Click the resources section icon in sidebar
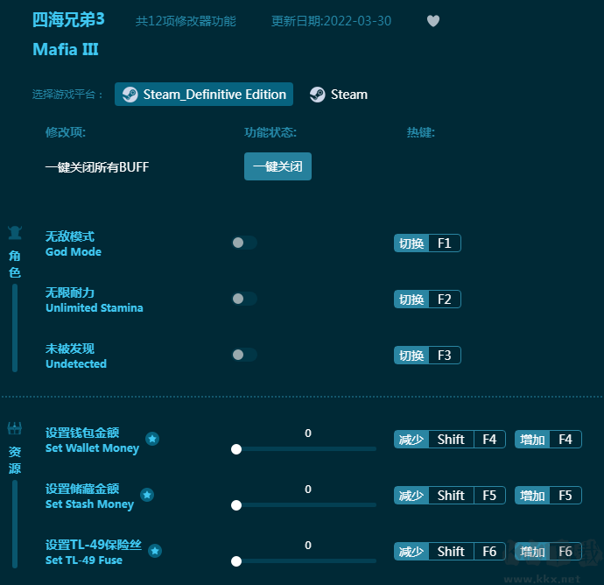The image size is (604, 585). coord(15,428)
